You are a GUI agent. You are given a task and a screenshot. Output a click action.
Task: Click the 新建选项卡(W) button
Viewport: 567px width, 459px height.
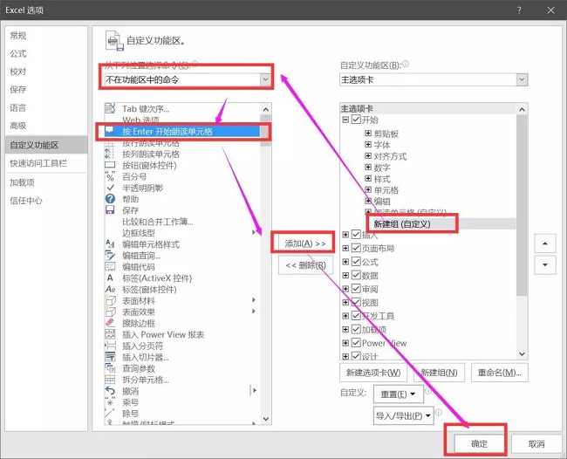click(x=373, y=373)
